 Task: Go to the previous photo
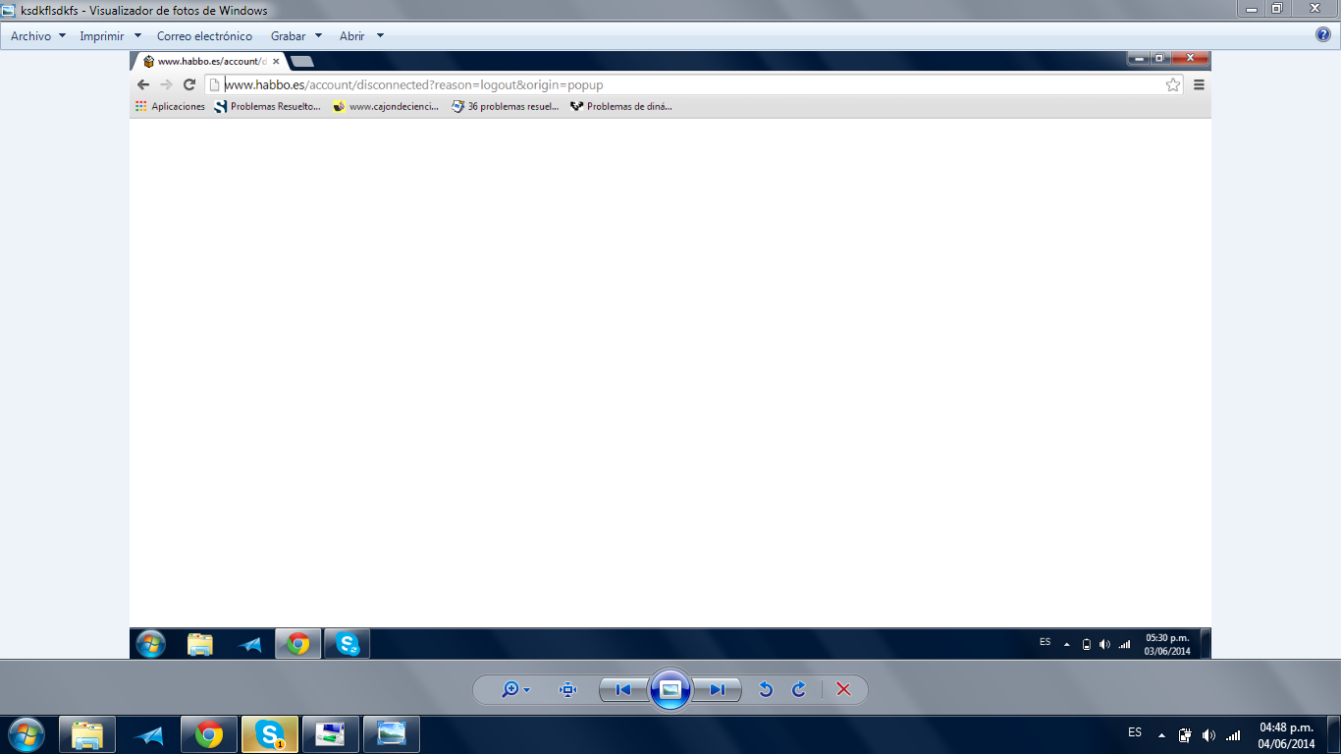coord(623,690)
